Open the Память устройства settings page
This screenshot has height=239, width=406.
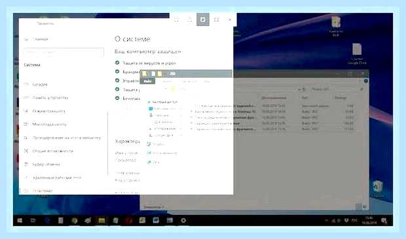pyautogui.click(x=50, y=97)
